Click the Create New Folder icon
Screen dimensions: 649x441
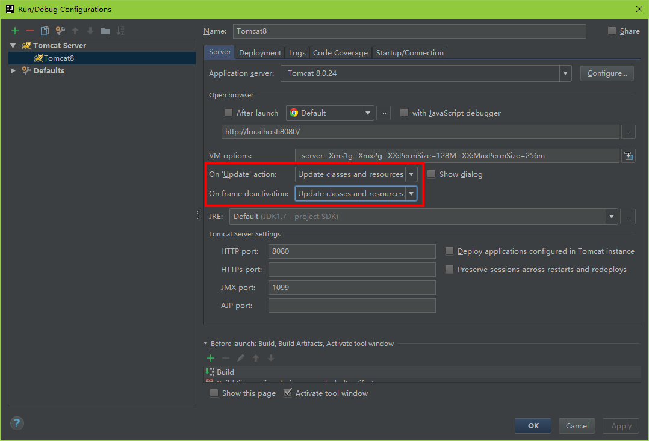tap(105, 31)
